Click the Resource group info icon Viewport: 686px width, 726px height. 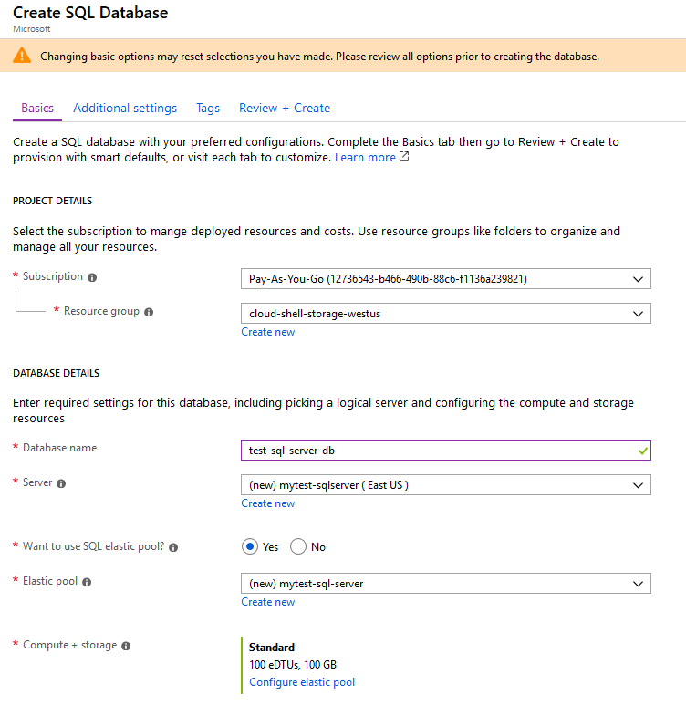click(x=149, y=312)
